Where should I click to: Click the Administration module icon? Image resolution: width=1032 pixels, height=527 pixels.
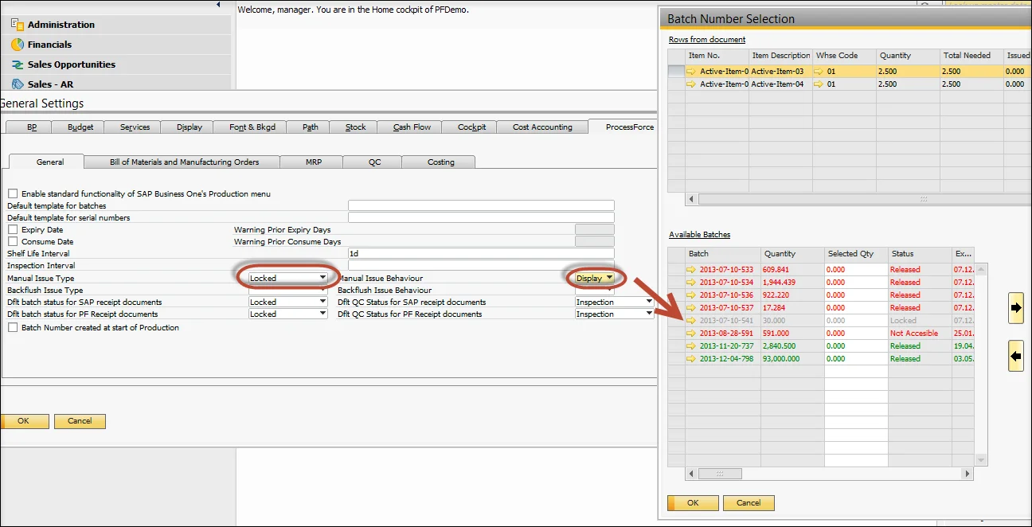[17, 25]
